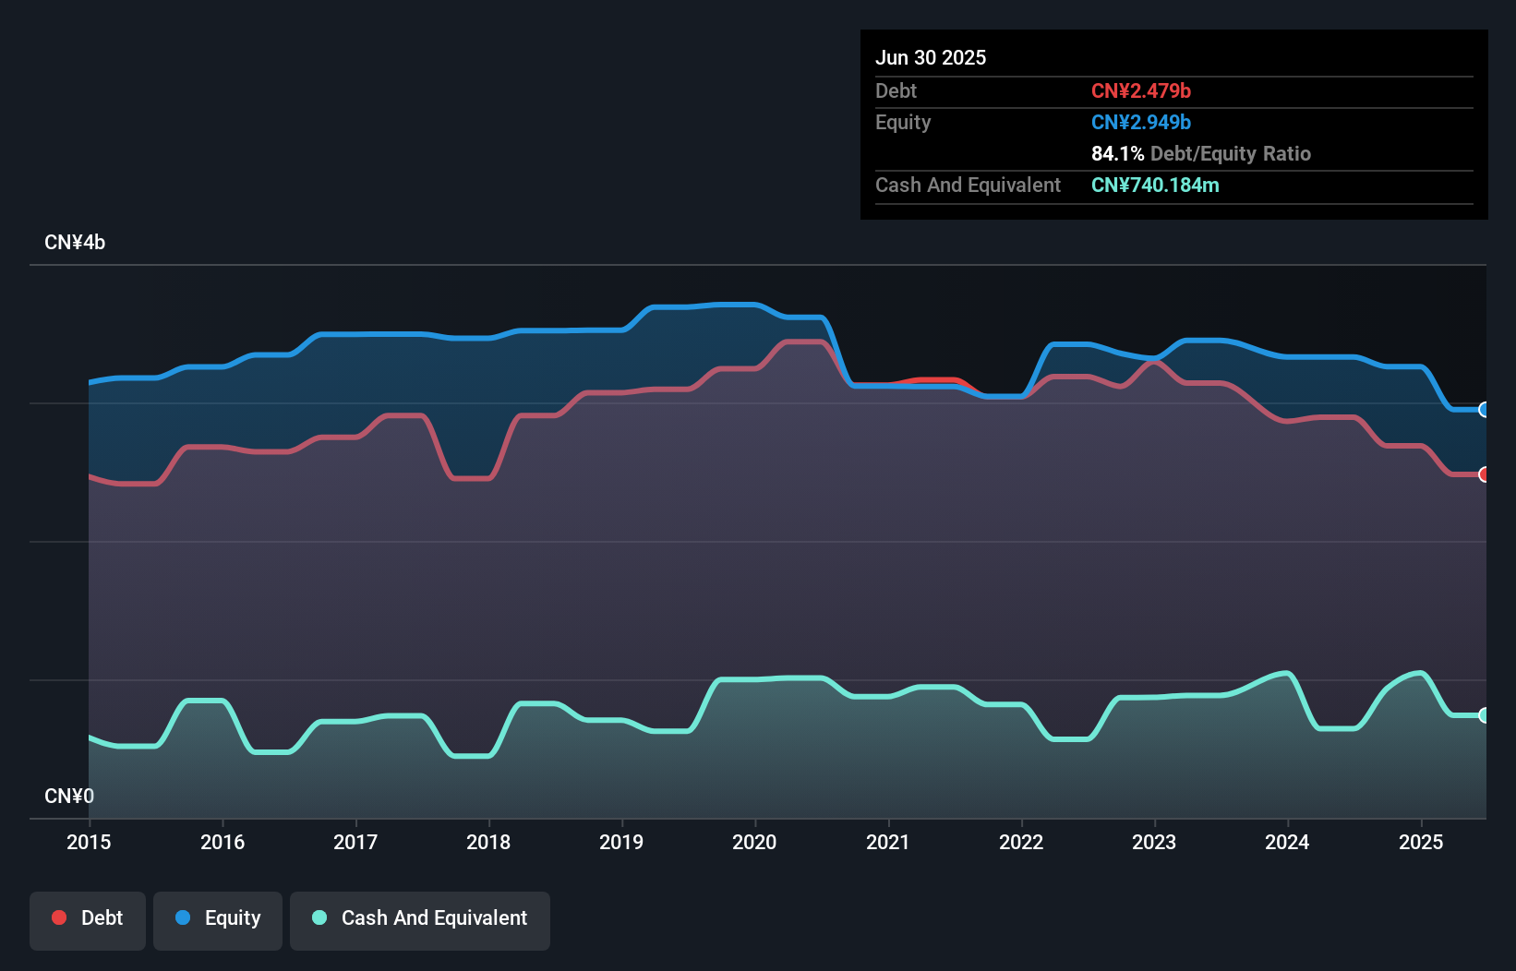Click the red Debt value CN¥2.479b in tooltip
1516x971 pixels.
click(x=1141, y=90)
